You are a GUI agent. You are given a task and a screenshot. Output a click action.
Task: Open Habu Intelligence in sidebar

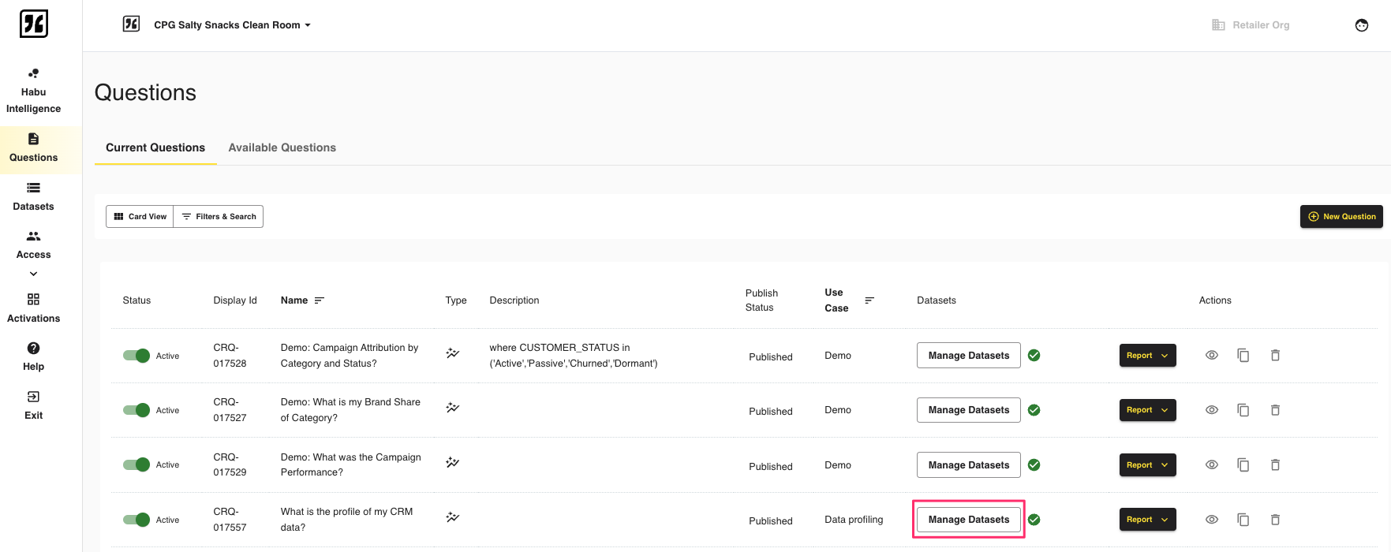[33, 91]
